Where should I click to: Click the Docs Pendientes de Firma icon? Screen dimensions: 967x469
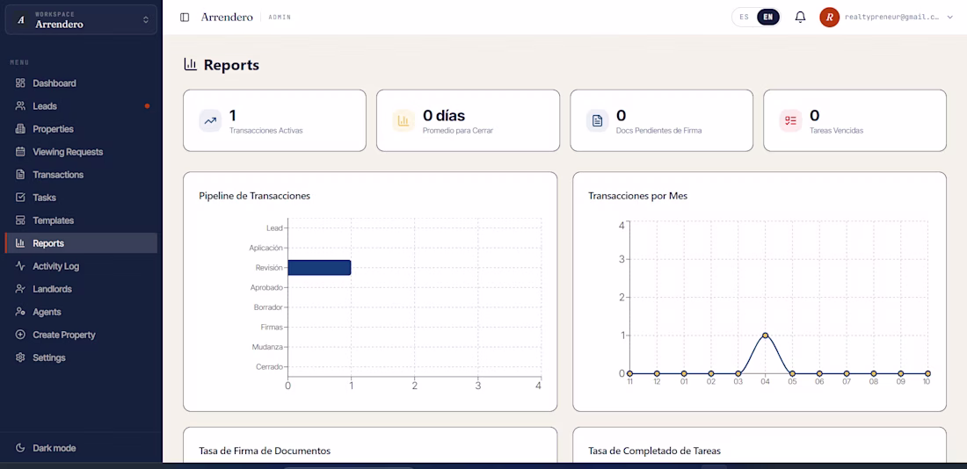(597, 121)
